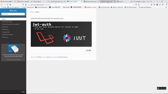Save page to Pocket

(x=136, y=5)
